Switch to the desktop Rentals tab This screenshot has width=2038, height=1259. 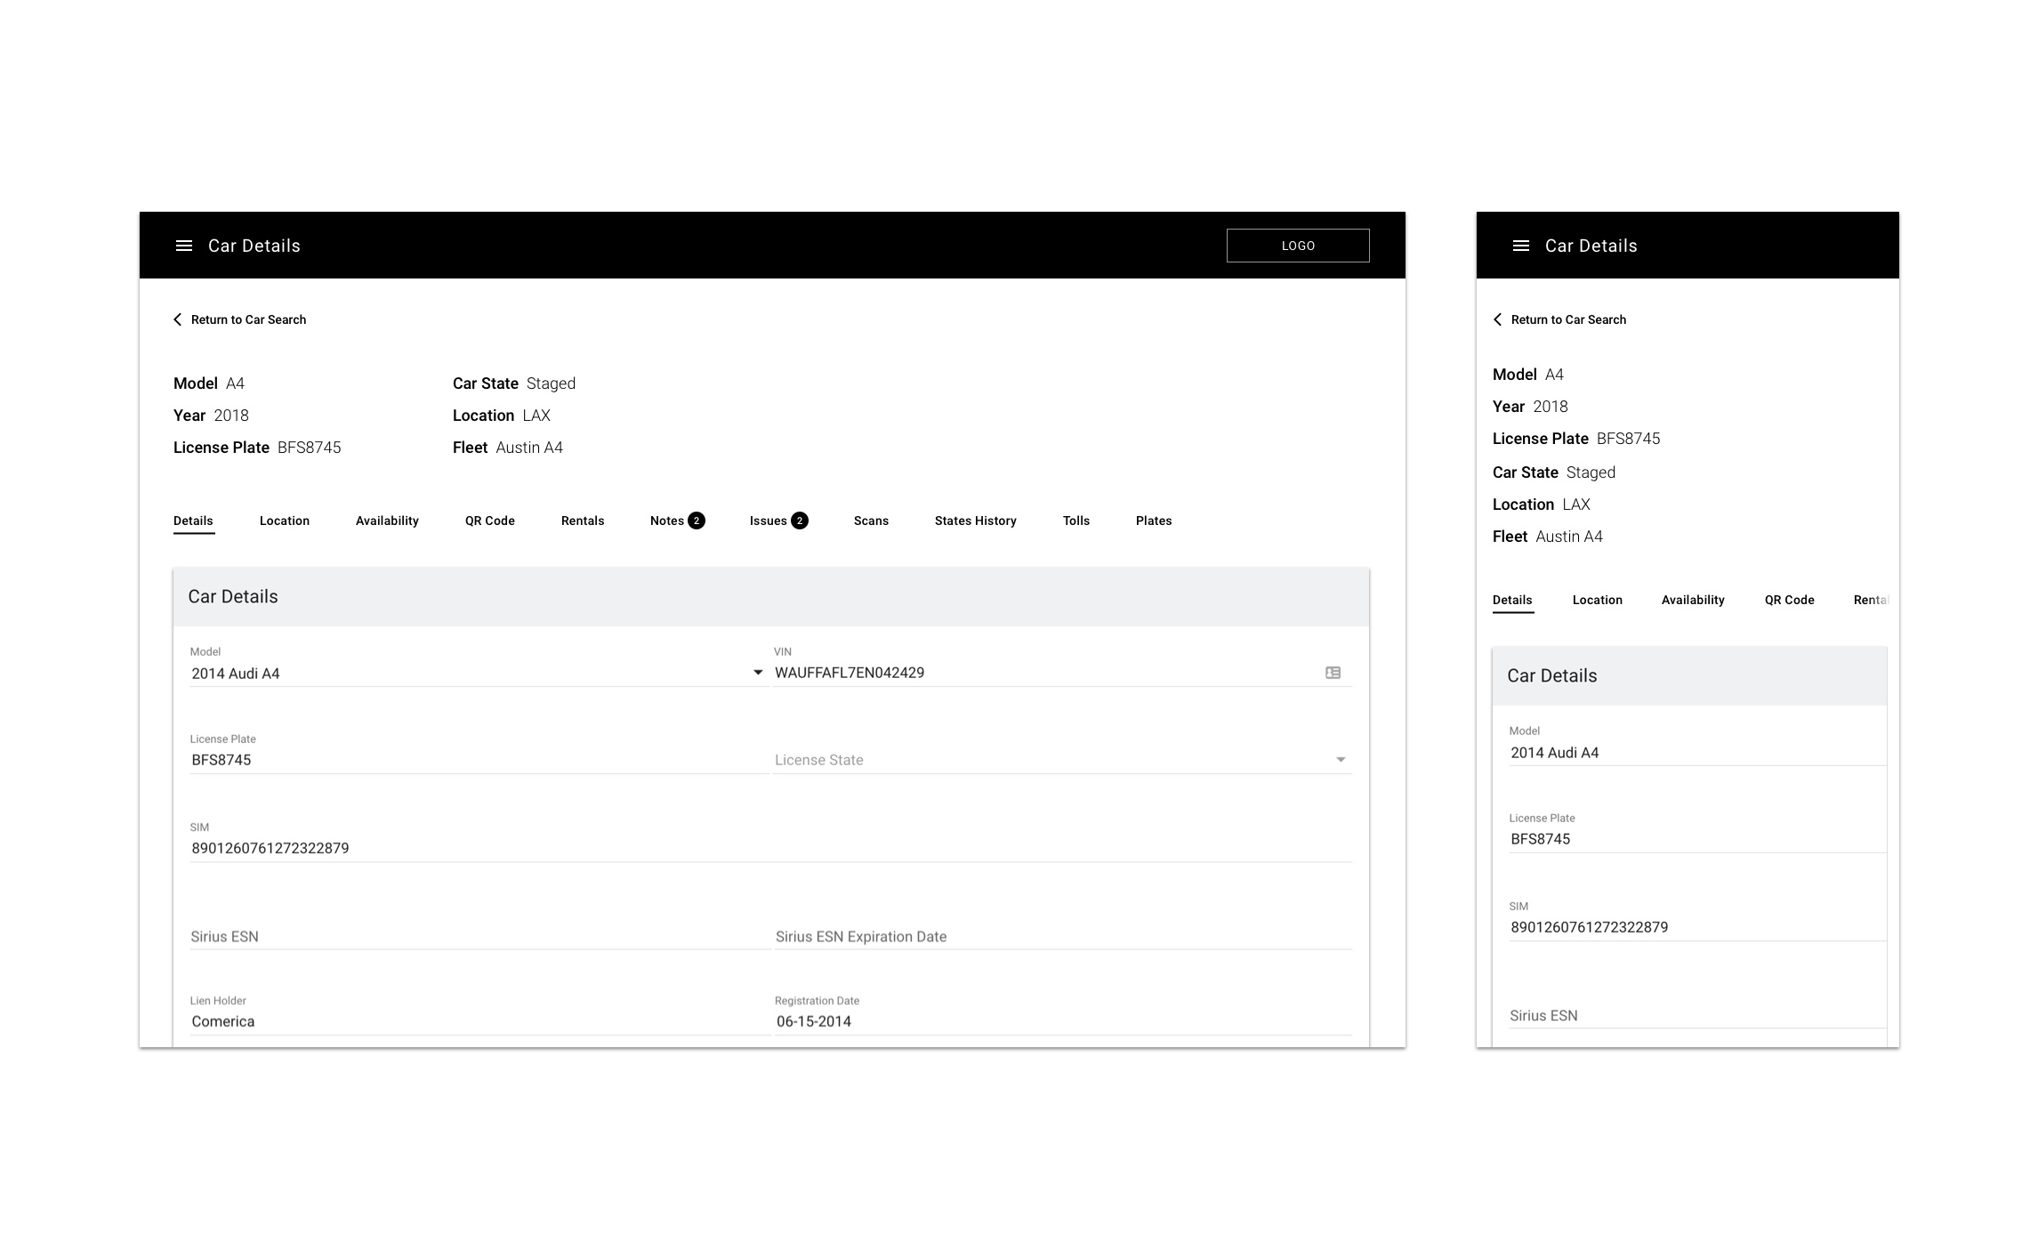(x=583, y=521)
